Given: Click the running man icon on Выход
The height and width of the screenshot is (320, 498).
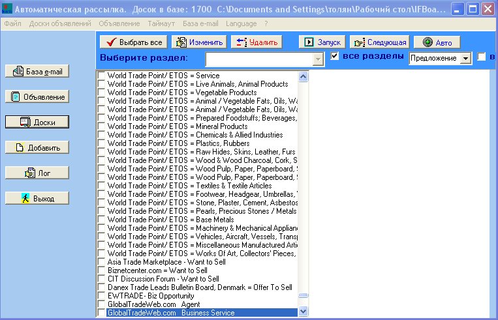Looking at the screenshot, I should (25, 198).
